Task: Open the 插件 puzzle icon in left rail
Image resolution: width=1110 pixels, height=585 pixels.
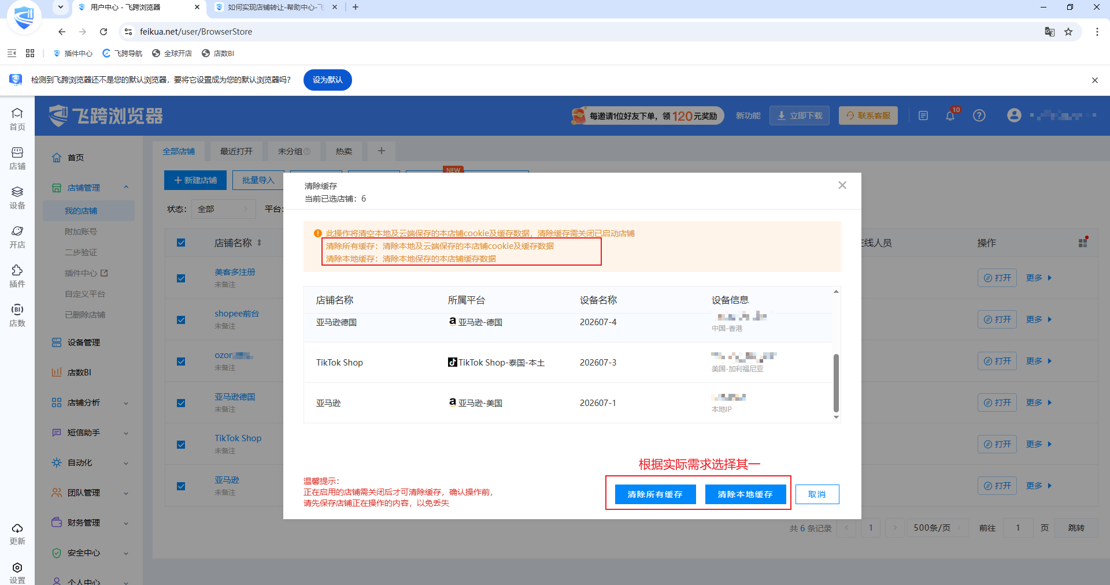Action: click(x=17, y=276)
